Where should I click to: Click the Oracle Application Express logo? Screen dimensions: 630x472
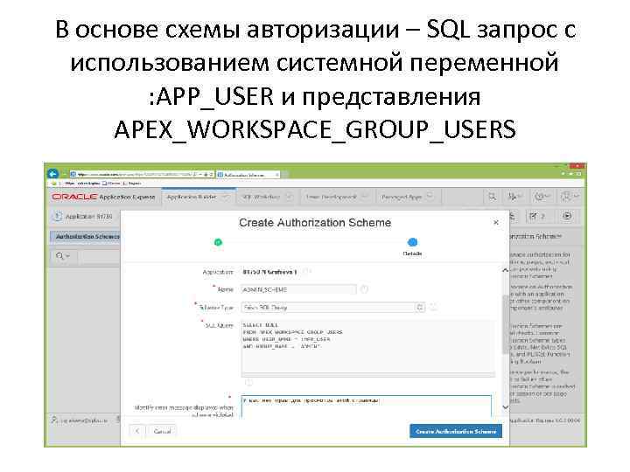[103, 197]
